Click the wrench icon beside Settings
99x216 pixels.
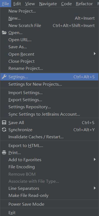click(x=4, y=77)
